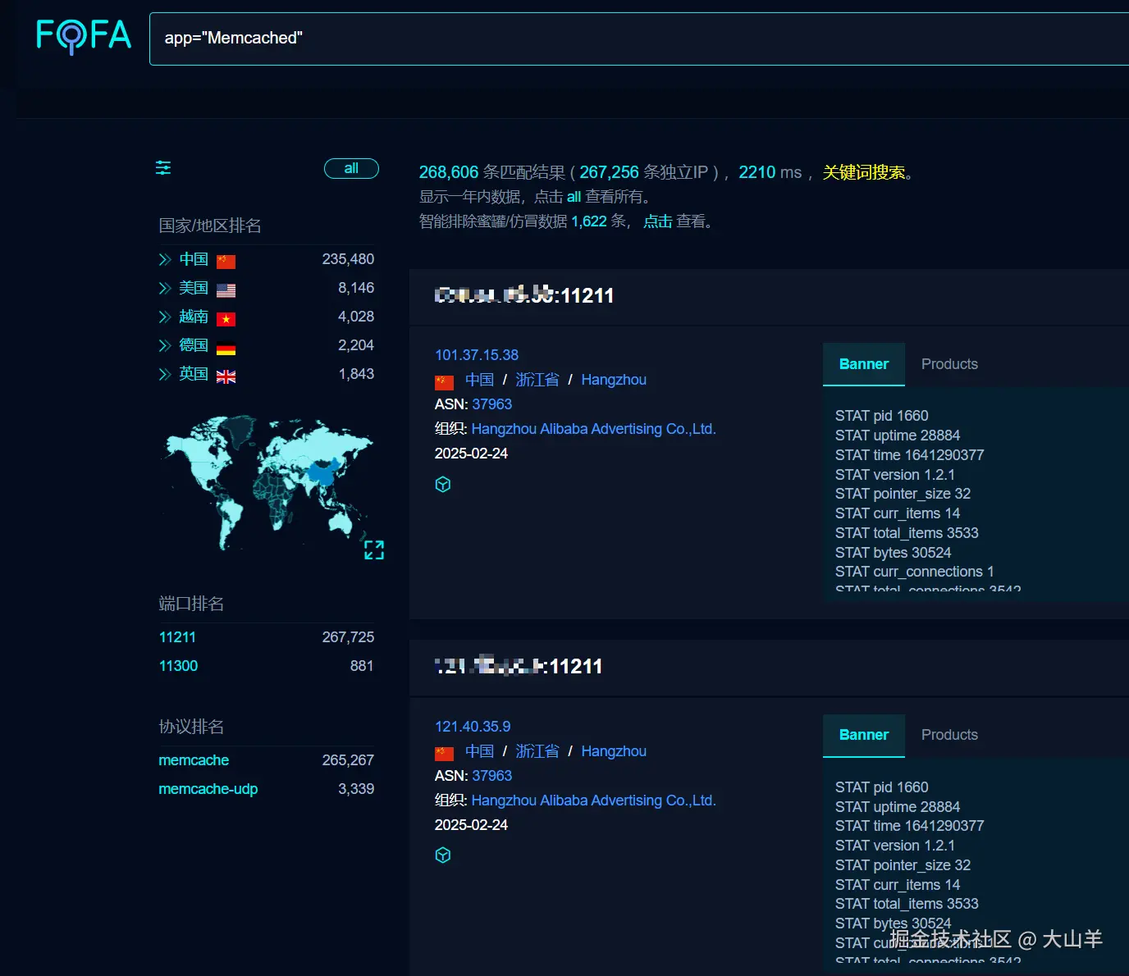This screenshot has width=1129, height=976.
Task: Expand the 越南 country row
Action: click(x=165, y=317)
